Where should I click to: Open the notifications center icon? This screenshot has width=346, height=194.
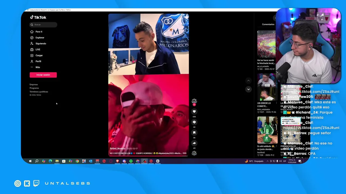(300, 161)
